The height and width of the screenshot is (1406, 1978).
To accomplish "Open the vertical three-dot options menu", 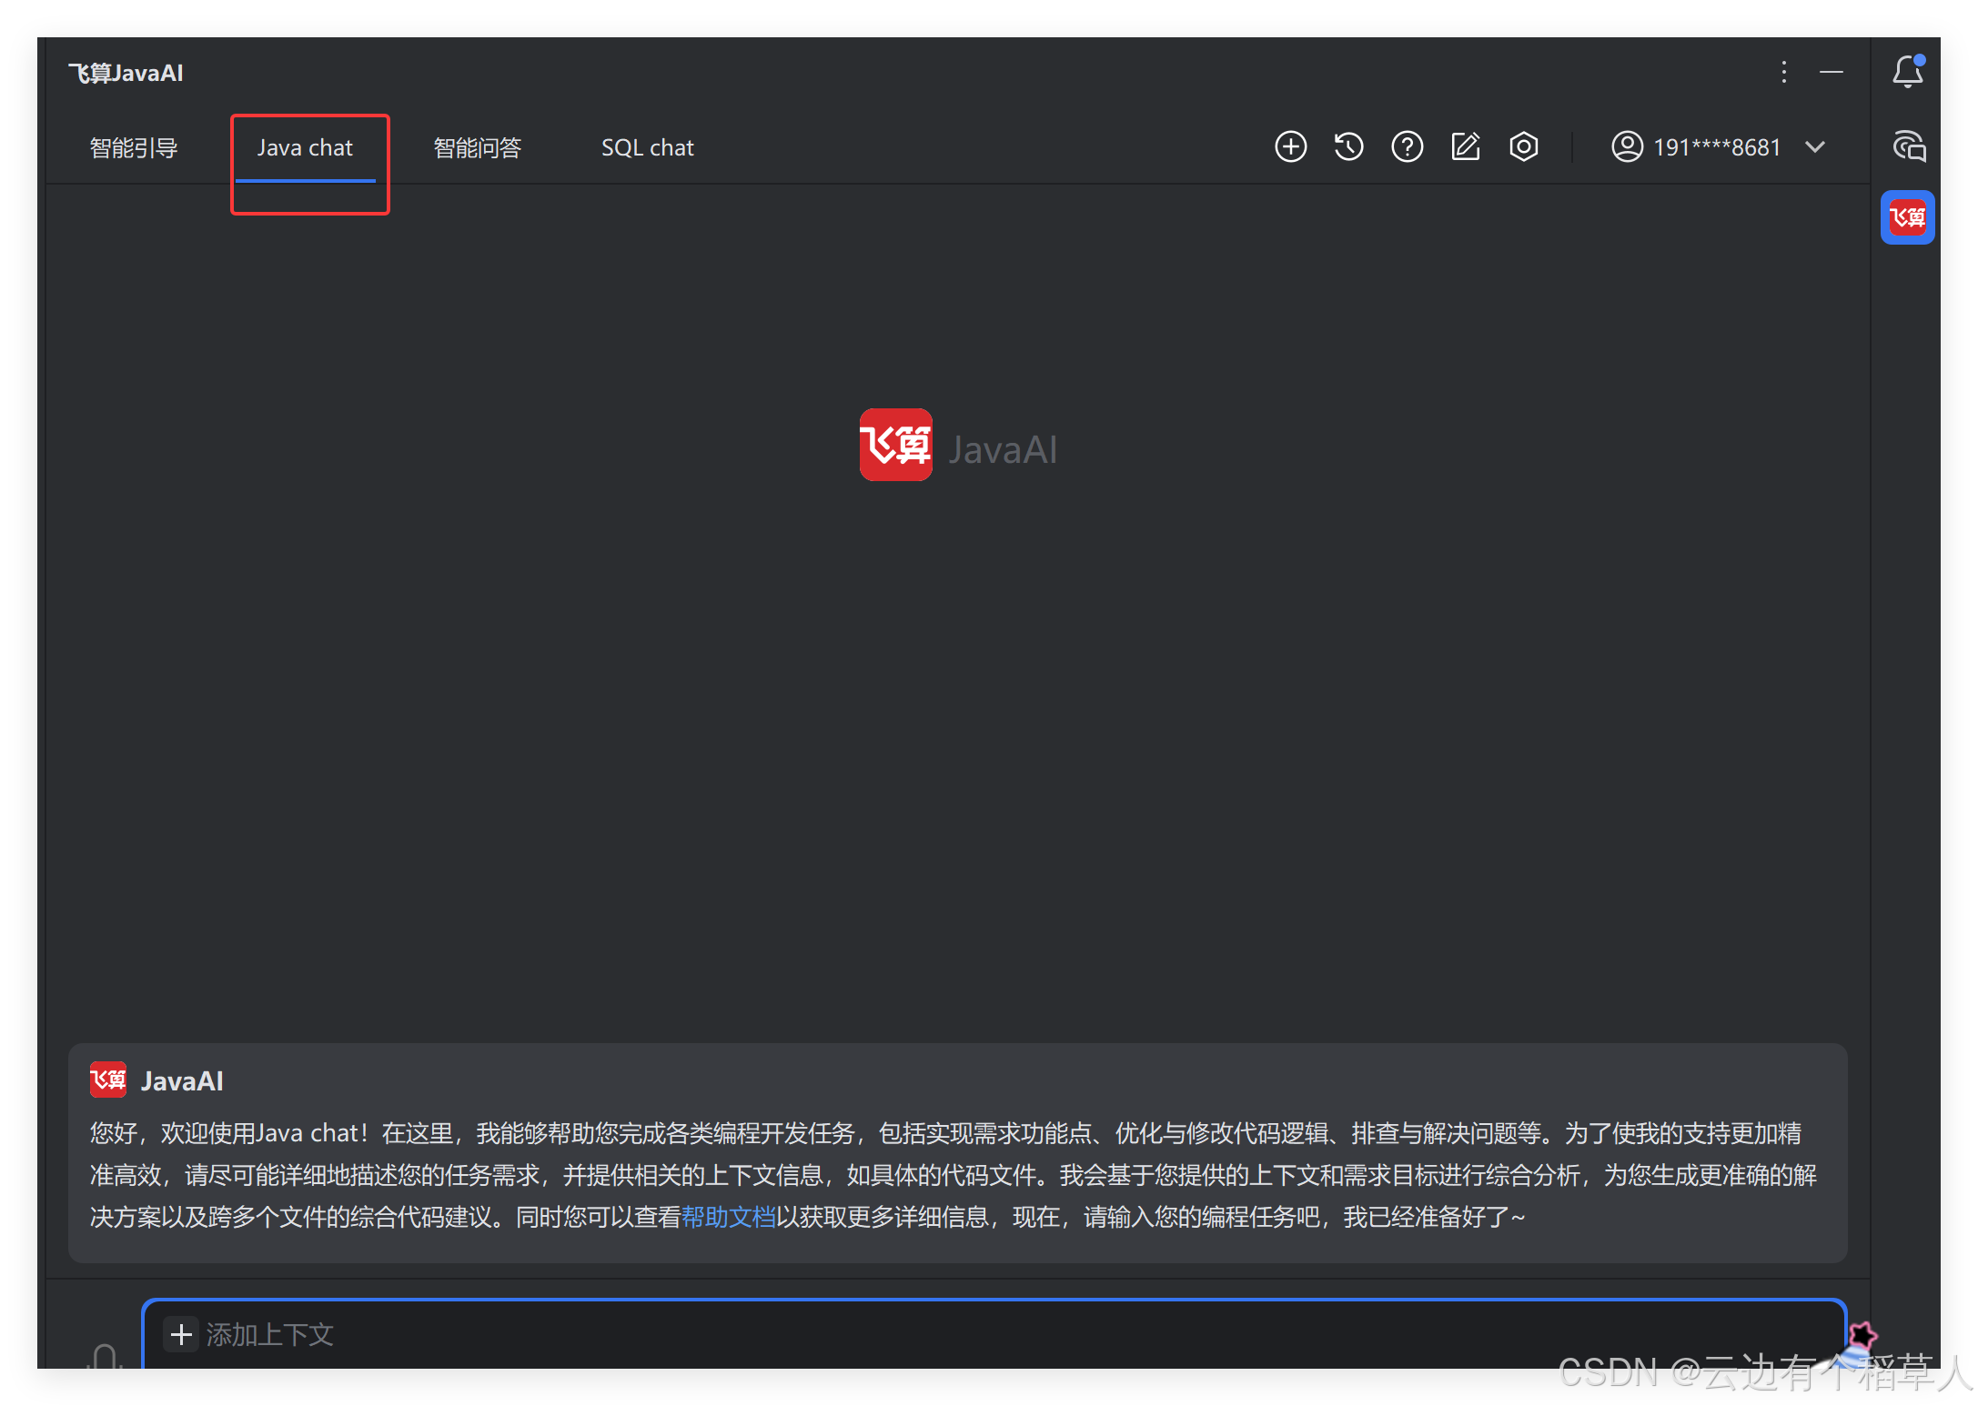I will (1783, 72).
